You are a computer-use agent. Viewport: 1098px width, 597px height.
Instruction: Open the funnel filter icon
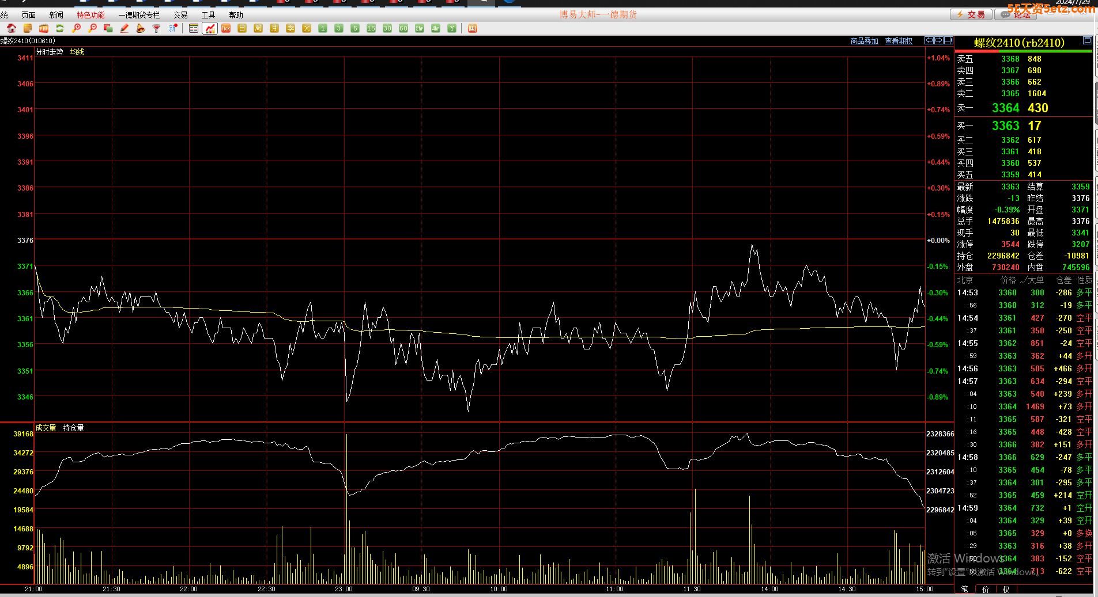[156, 28]
